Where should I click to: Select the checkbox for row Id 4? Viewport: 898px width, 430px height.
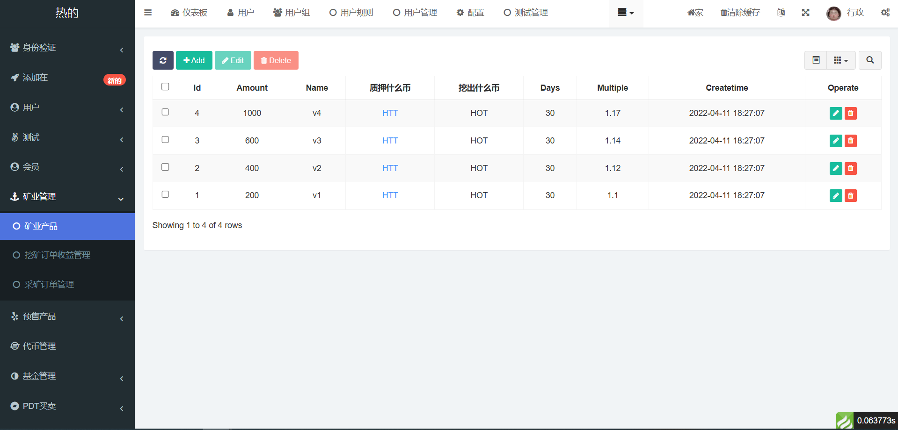coord(165,112)
